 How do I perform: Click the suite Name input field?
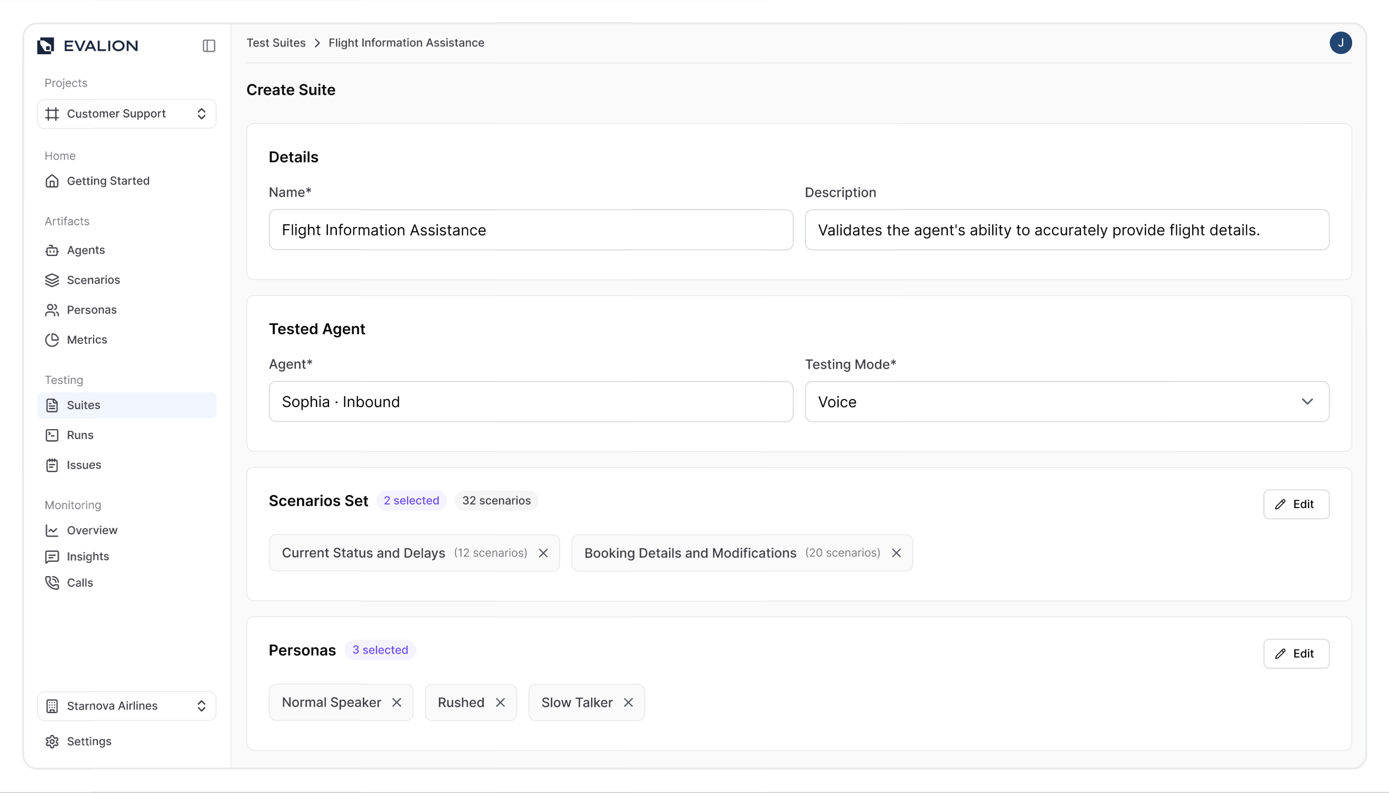pyautogui.click(x=530, y=229)
